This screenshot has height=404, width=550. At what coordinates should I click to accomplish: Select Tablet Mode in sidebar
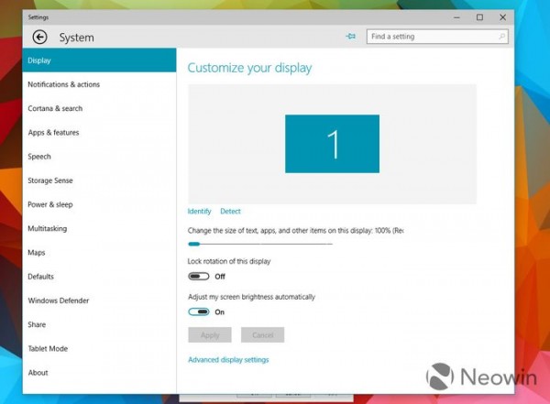48,348
